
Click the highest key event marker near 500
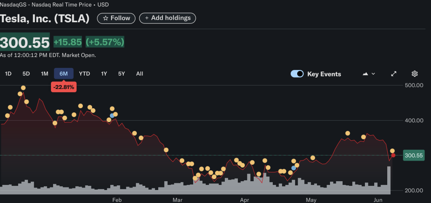(x=24, y=88)
